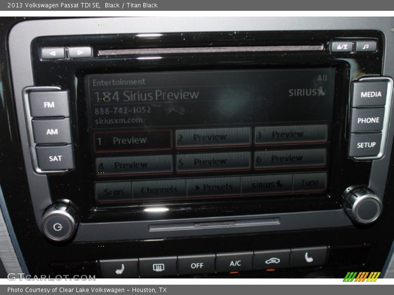394x295 pixels.
Task: Toggle the right seat heater button
Action: click(309, 258)
